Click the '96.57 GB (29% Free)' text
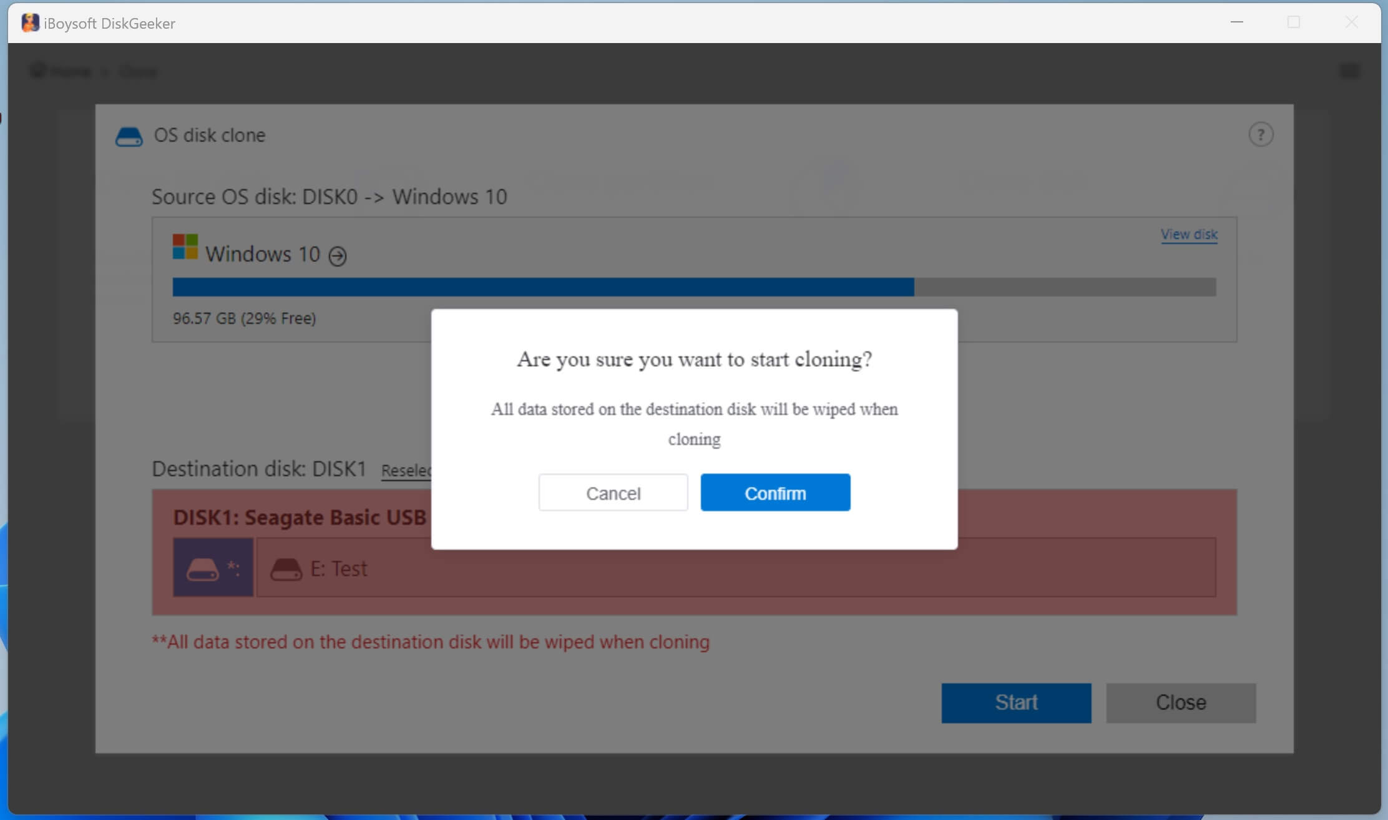This screenshot has width=1388, height=820. click(x=245, y=318)
